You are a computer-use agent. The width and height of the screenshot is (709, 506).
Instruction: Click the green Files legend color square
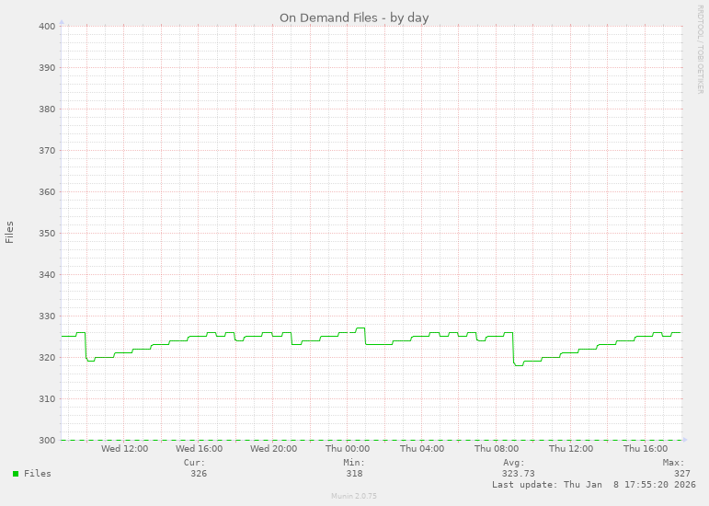[16, 474]
